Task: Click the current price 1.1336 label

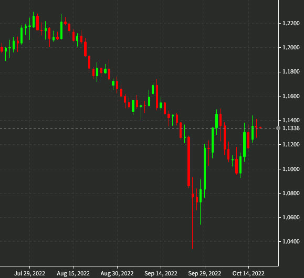Action: click(291, 128)
